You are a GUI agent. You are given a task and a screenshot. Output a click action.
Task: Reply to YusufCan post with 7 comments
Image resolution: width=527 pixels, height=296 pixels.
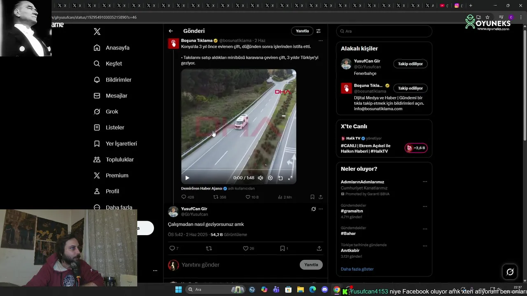tap(174, 248)
